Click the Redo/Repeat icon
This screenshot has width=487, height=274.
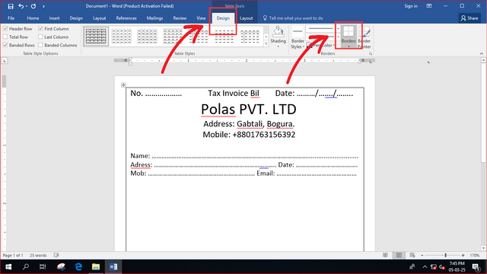(33, 6)
